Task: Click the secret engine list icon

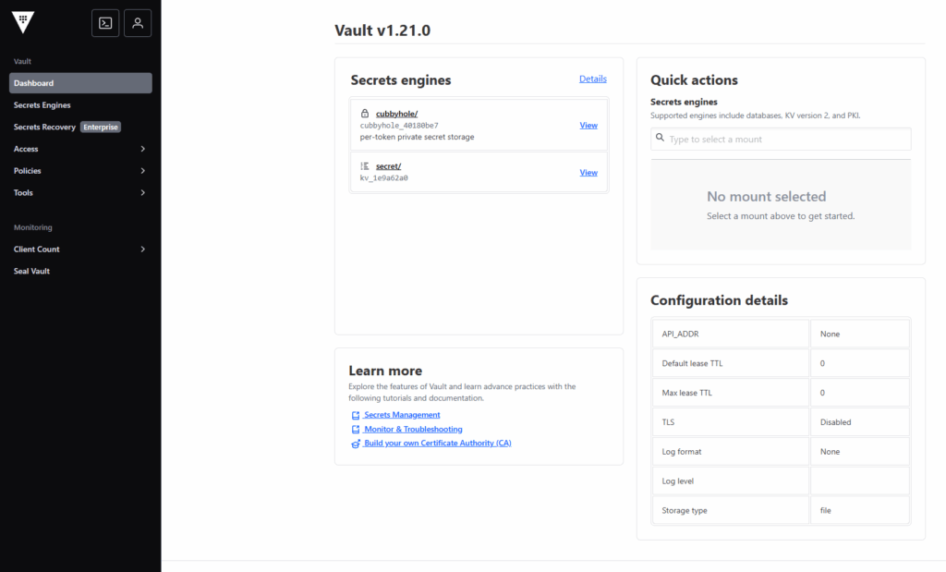Action: [365, 165]
